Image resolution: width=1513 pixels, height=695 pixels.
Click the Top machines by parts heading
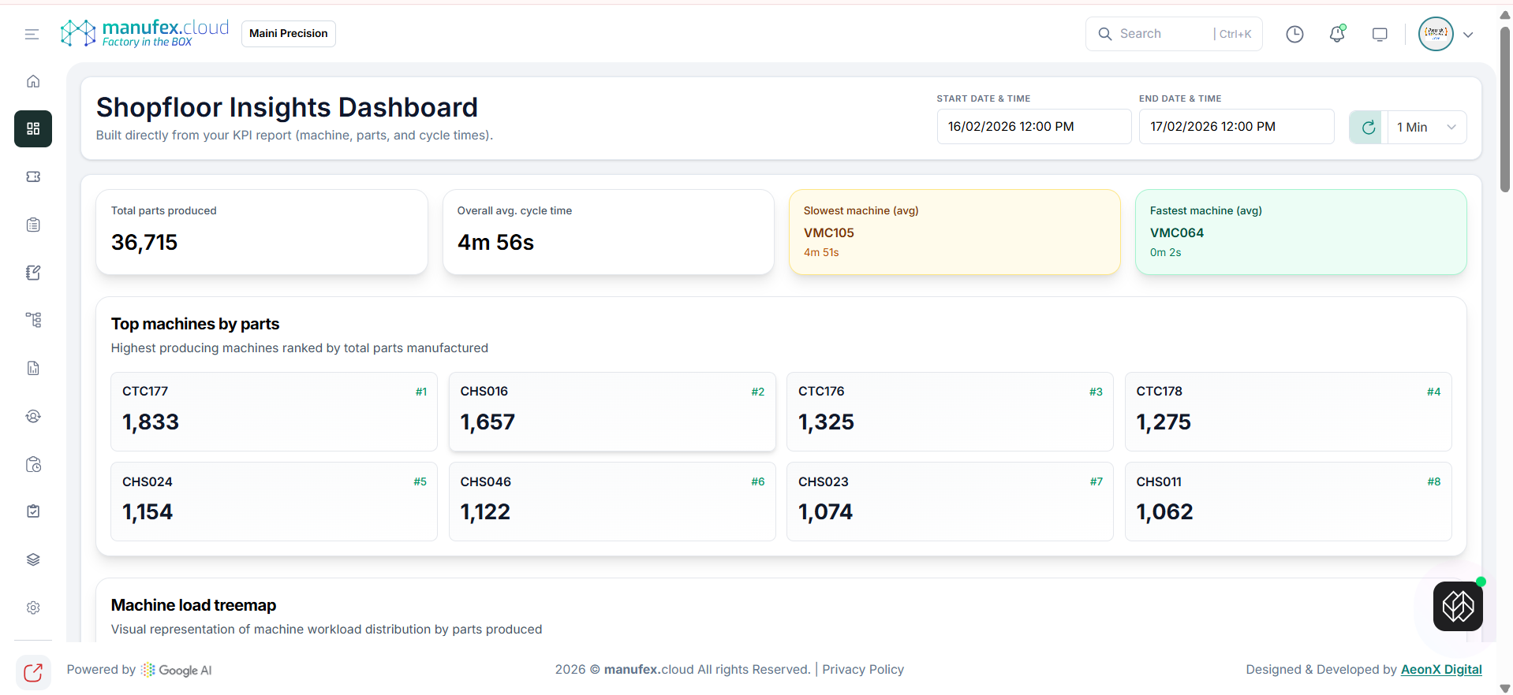pos(195,324)
